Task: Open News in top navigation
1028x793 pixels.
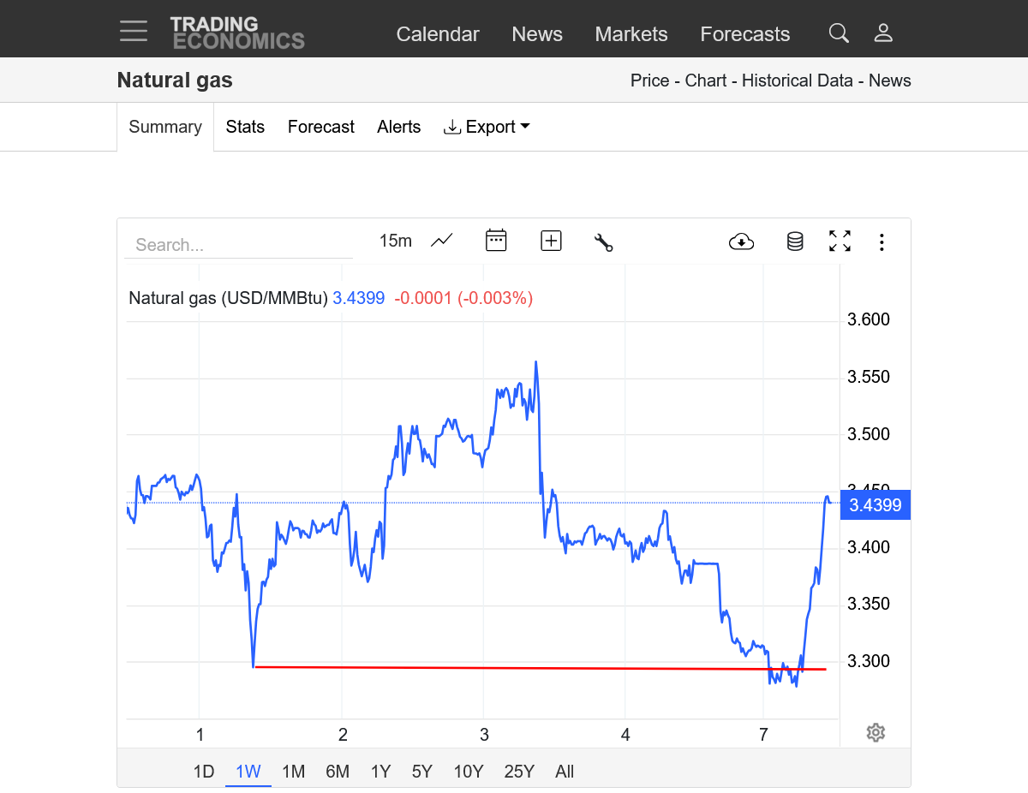Action: tap(537, 34)
